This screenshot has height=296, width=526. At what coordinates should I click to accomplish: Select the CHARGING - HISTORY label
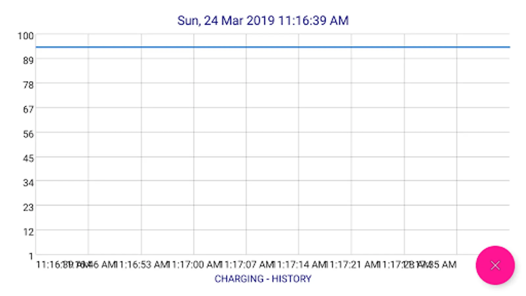click(263, 279)
